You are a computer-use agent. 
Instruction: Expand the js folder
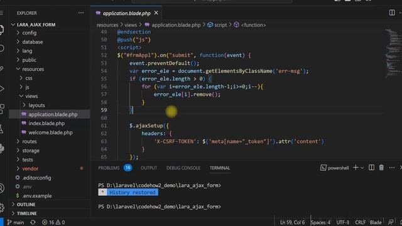click(x=27, y=87)
